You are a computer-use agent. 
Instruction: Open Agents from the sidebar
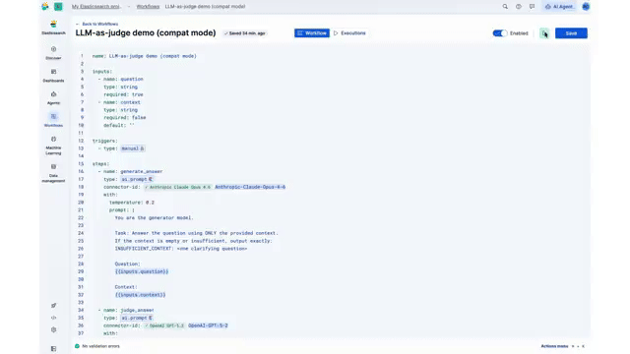[x=53, y=97]
